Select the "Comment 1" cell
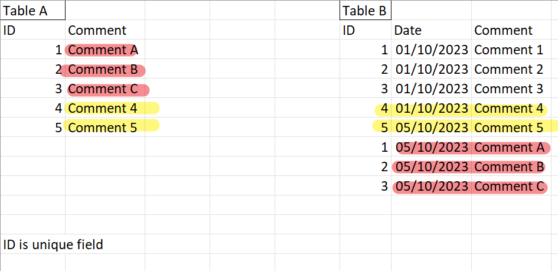This screenshot has width=558, height=271. click(511, 50)
